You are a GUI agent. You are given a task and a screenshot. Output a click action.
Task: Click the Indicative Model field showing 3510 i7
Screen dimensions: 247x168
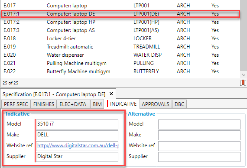[x=77, y=124]
